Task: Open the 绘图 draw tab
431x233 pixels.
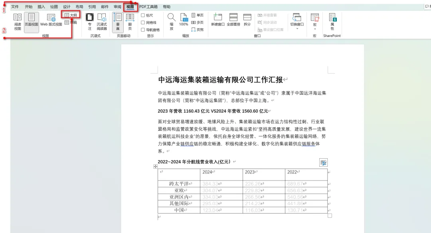Action: (54, 7)
